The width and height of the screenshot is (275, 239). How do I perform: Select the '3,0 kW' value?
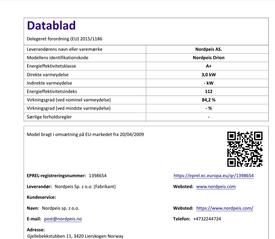click(209, 75)
